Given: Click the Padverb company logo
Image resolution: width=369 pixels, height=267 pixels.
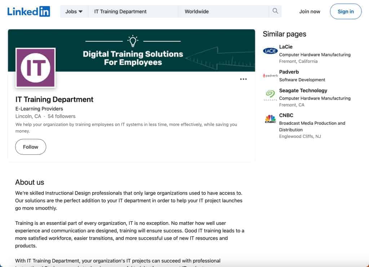Looking at the screenshot, I should (x=270, y=76).
